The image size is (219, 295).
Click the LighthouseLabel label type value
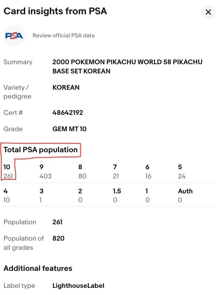(78, 286)
